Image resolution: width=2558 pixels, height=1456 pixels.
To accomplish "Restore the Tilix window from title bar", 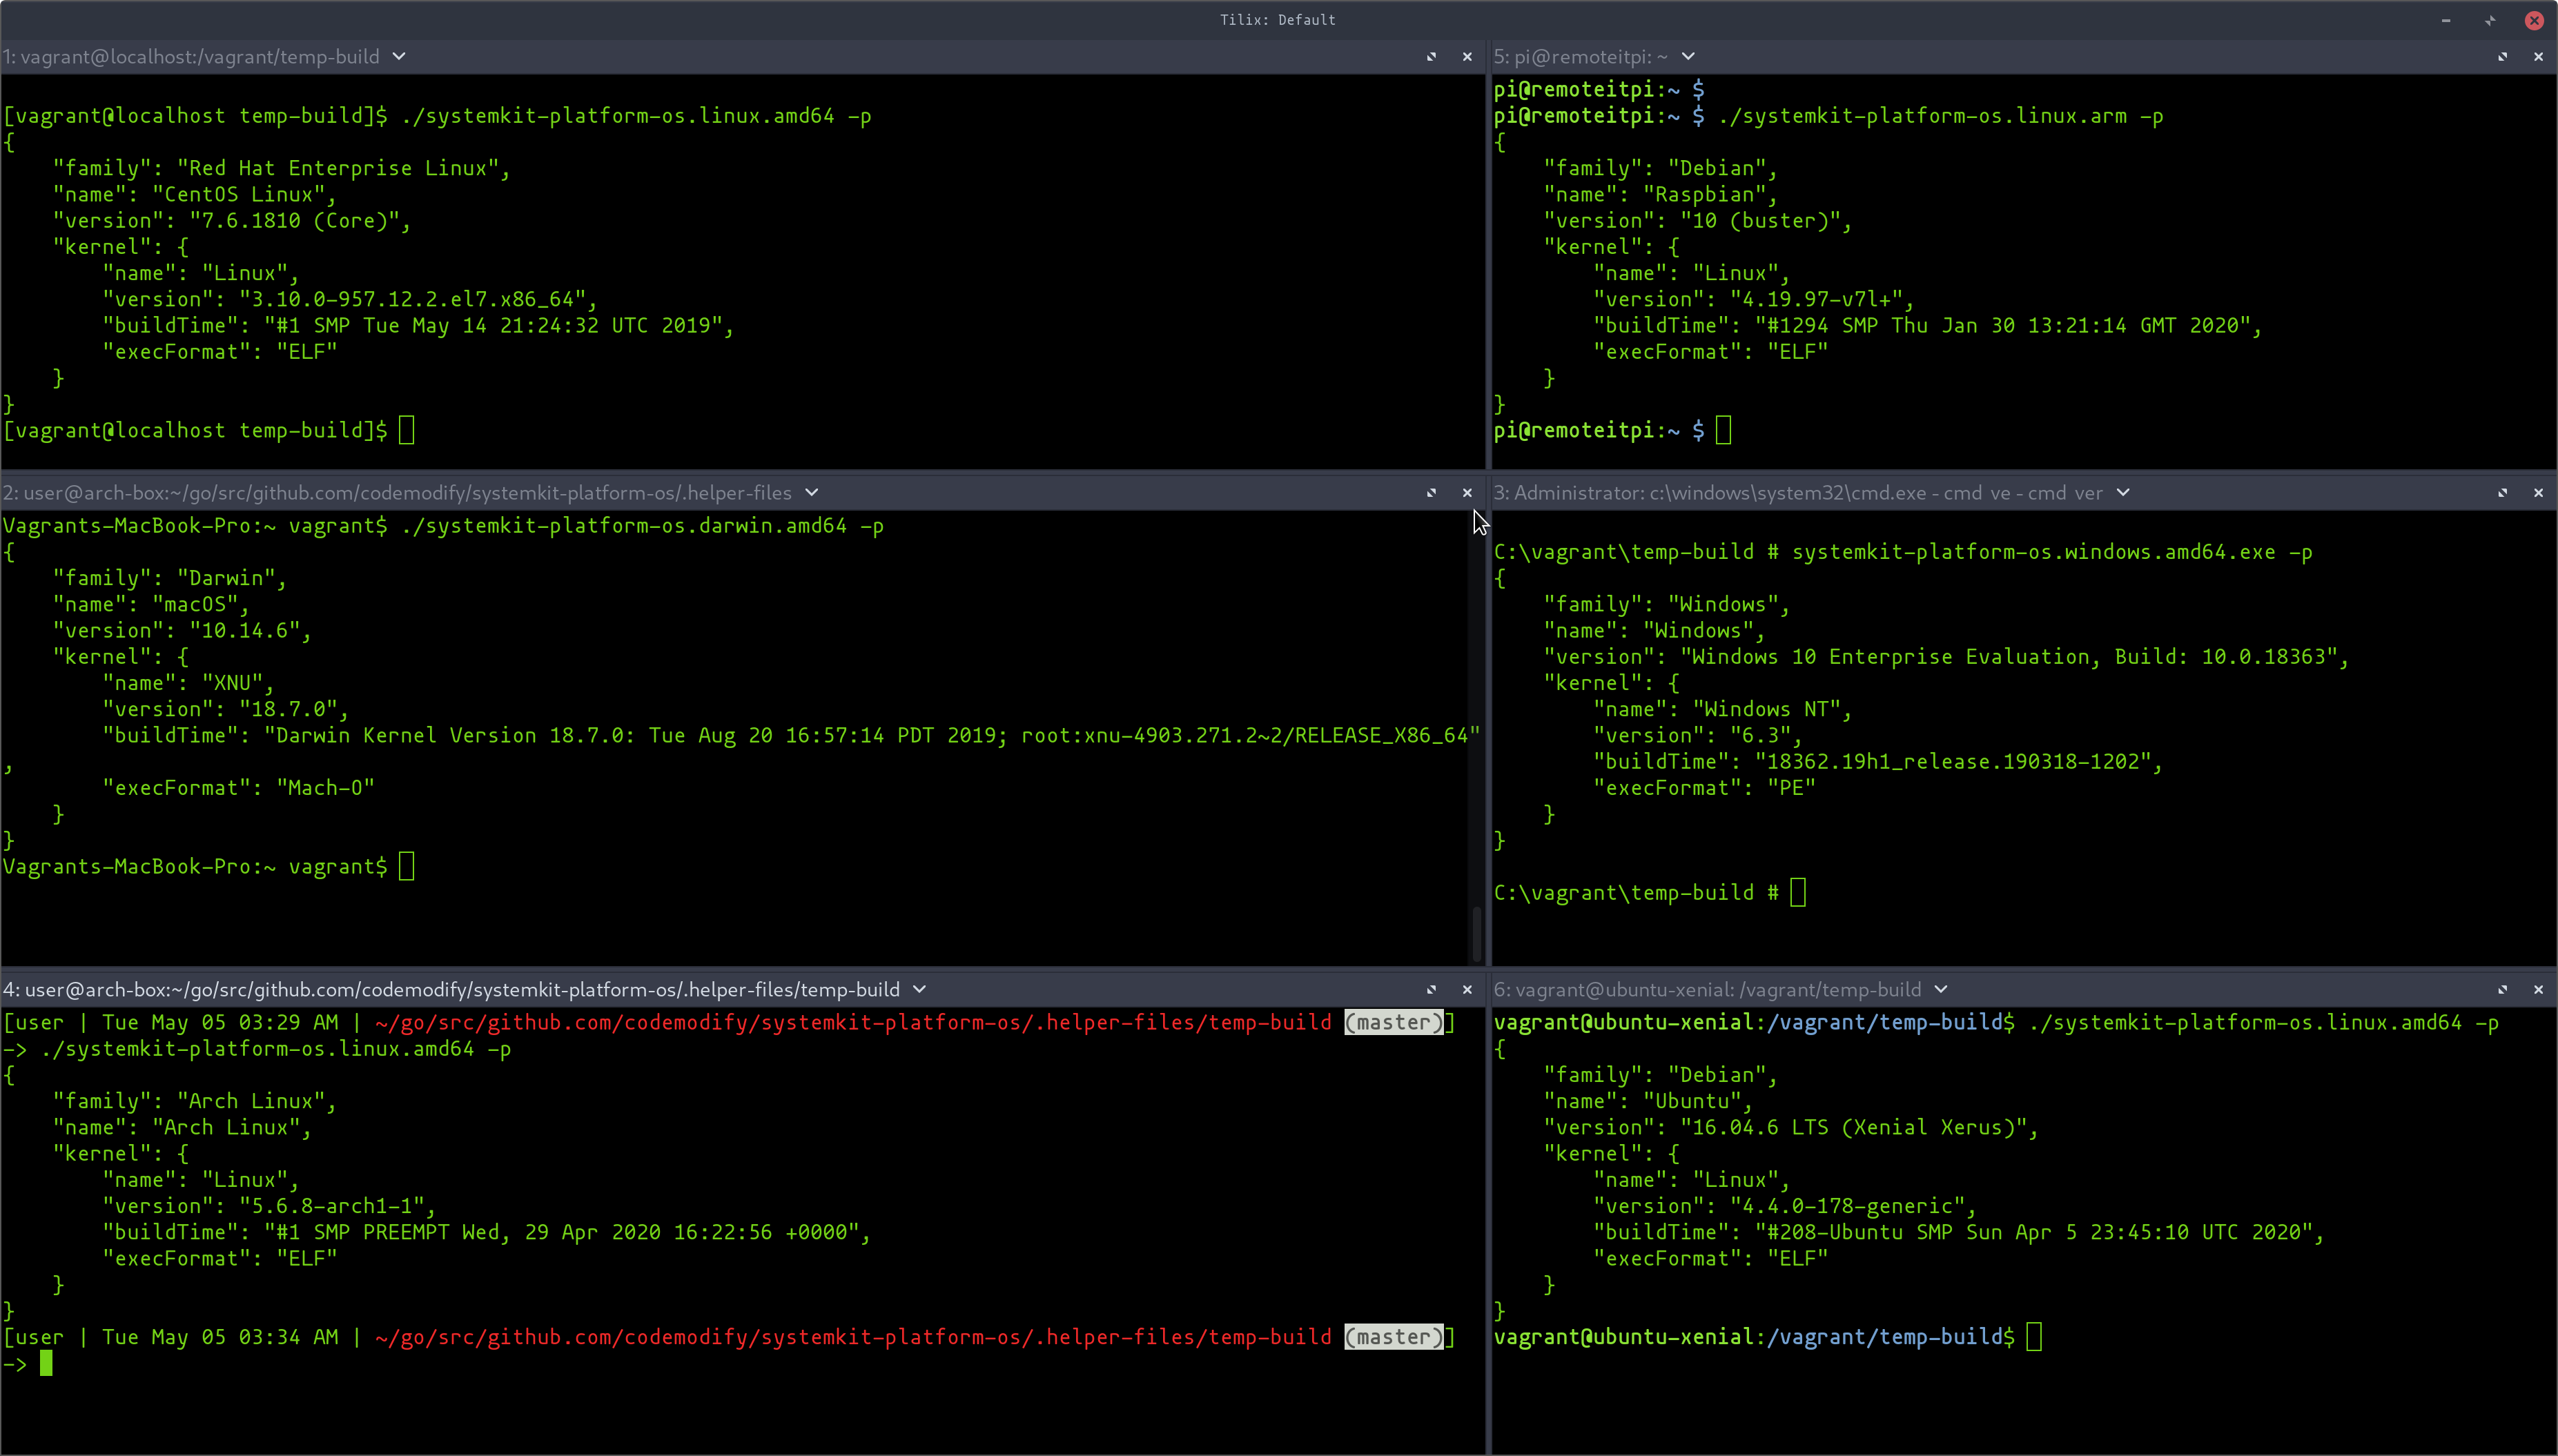I will click(2490, 20).
